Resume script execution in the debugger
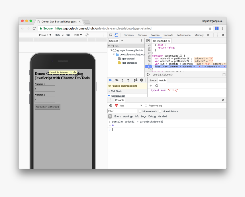Screen dimensions: 245x197 pos(111,80)
